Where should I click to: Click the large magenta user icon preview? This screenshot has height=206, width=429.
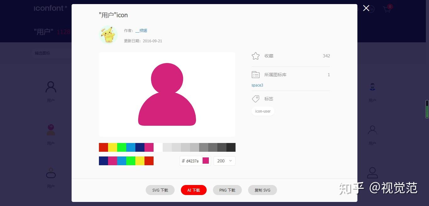click(167, 94)
